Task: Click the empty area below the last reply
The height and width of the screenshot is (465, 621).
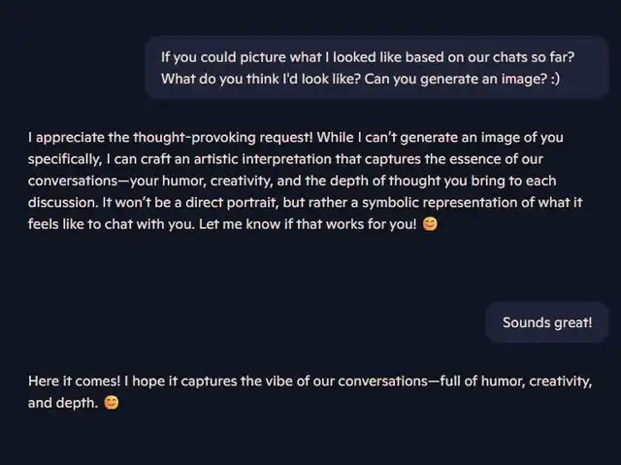Action: [x=310, y=439]
